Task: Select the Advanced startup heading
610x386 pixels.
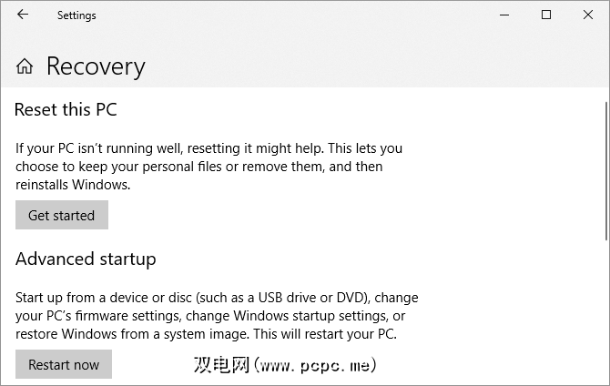Action: 86,259
